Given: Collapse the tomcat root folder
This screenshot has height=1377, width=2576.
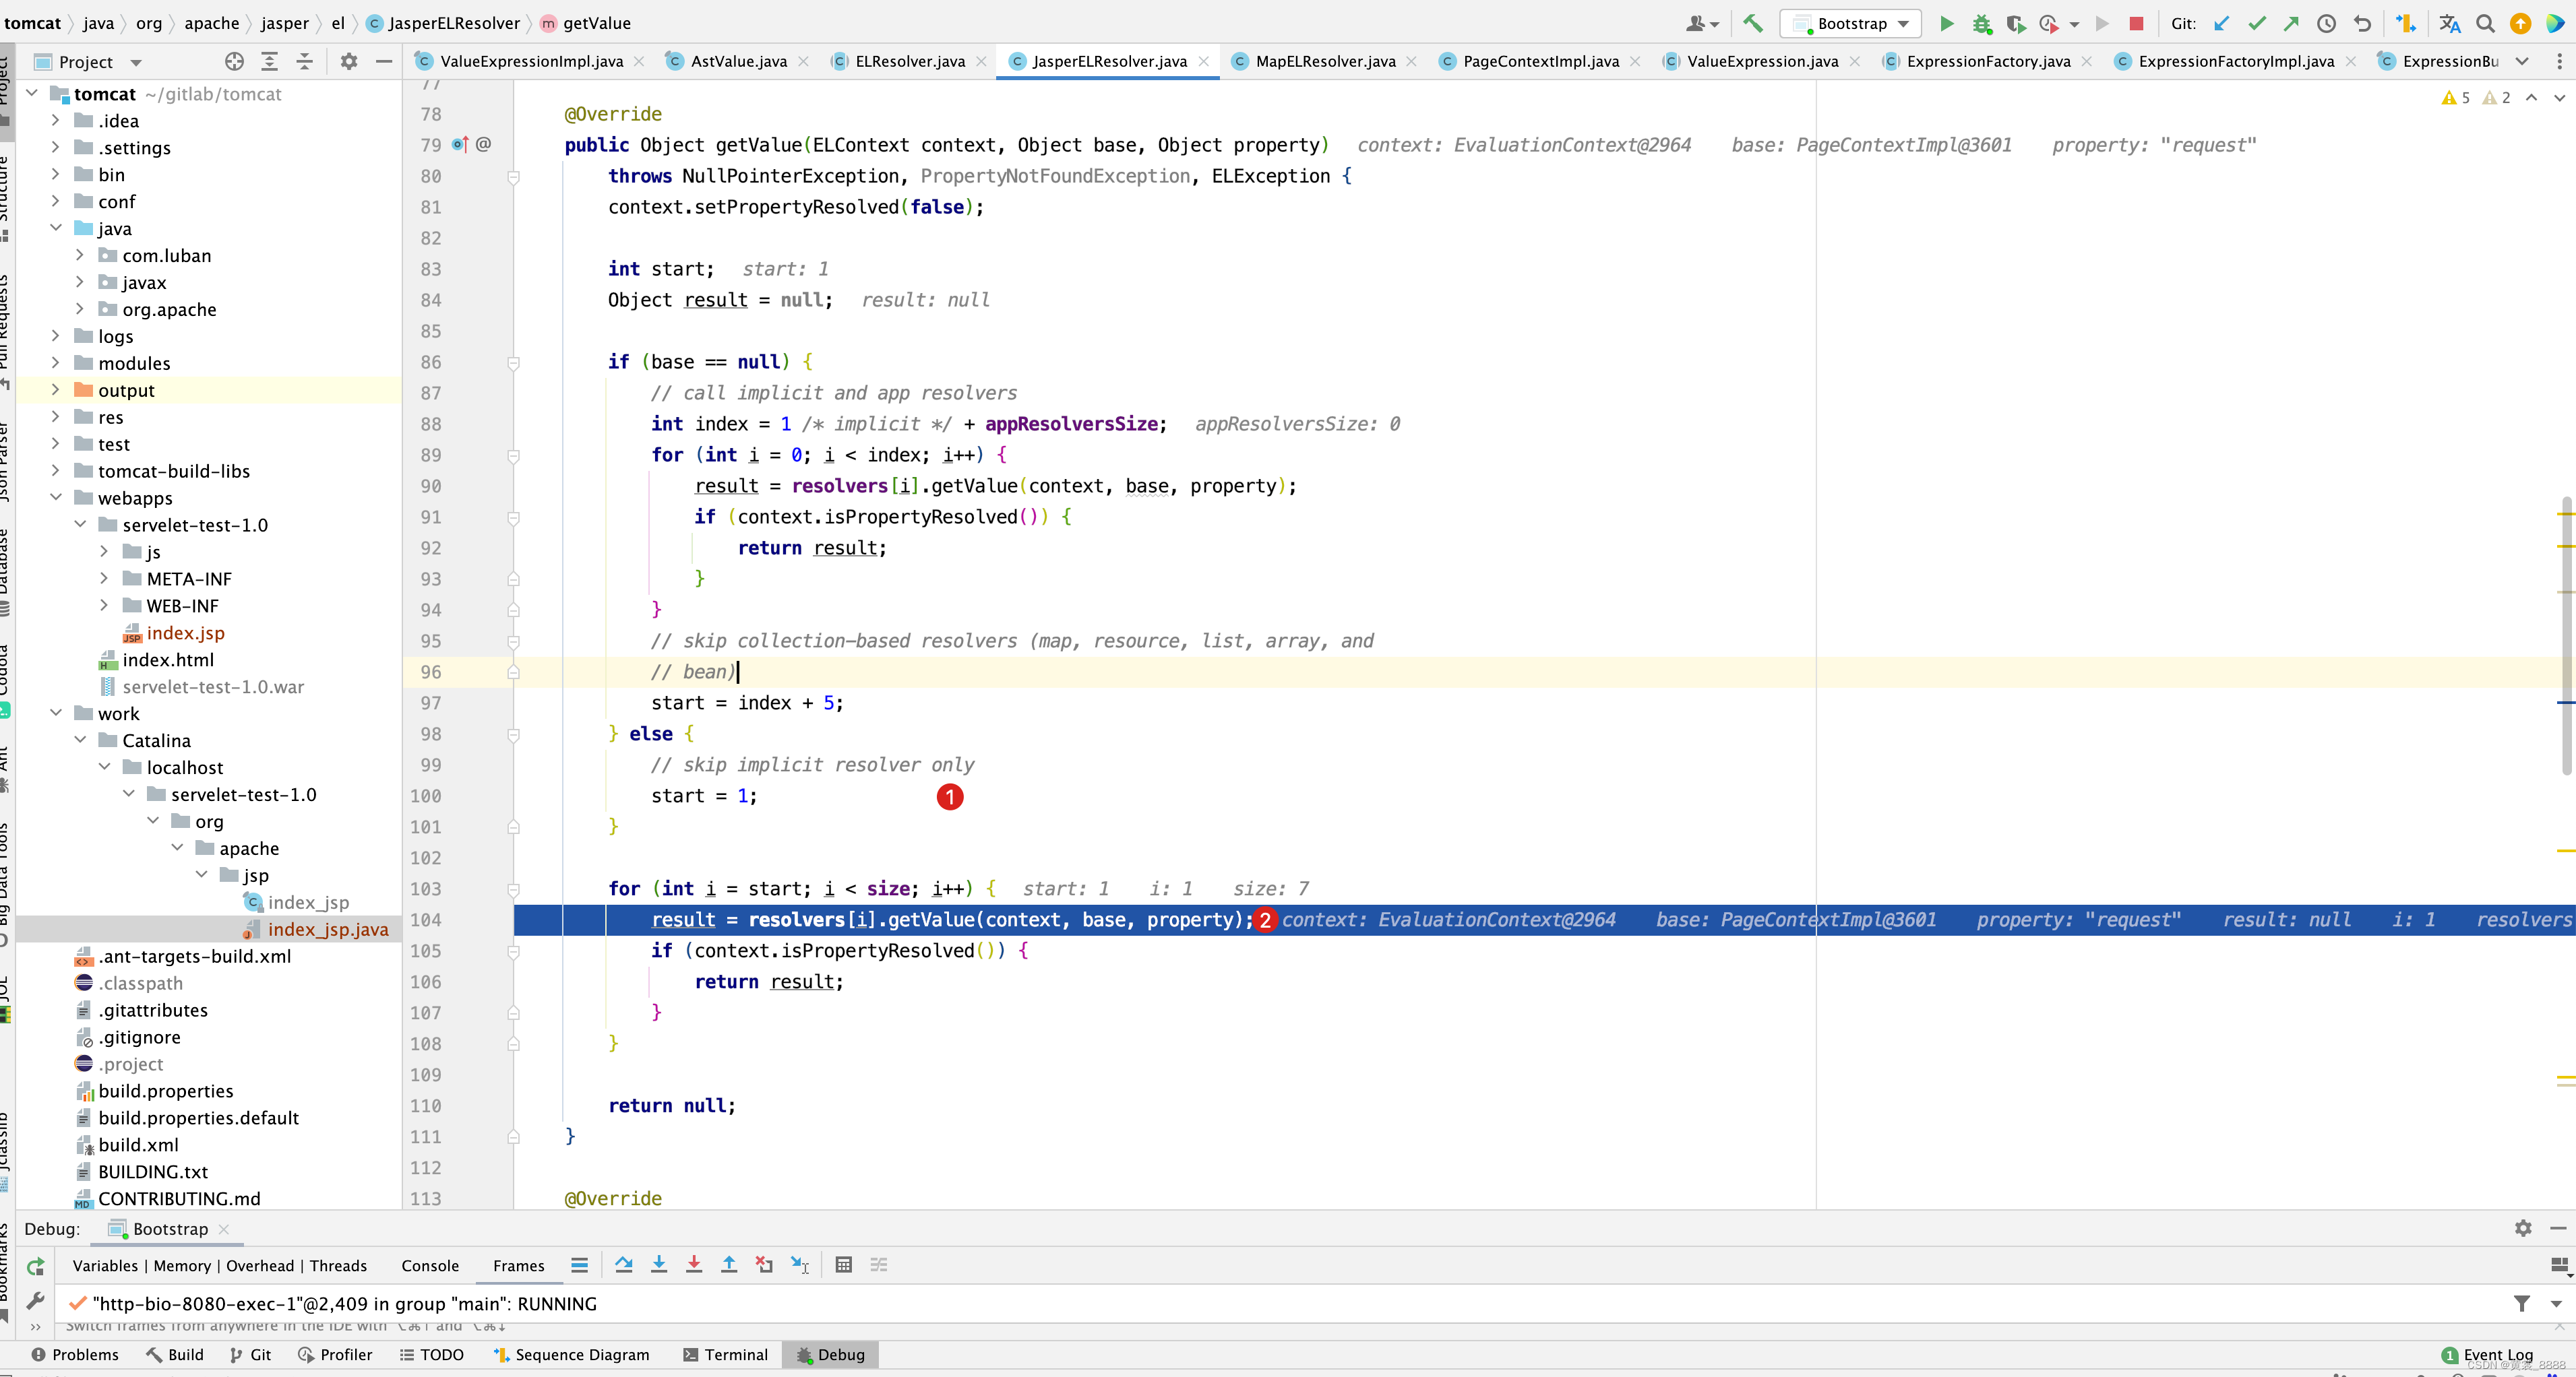Looking at the screenshot, I should click(x=32, y=93).
